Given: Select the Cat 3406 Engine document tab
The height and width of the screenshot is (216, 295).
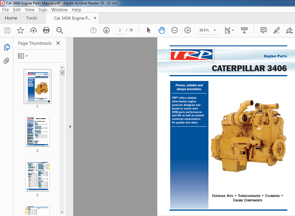Looking at the screenshot, I should 72,18.
